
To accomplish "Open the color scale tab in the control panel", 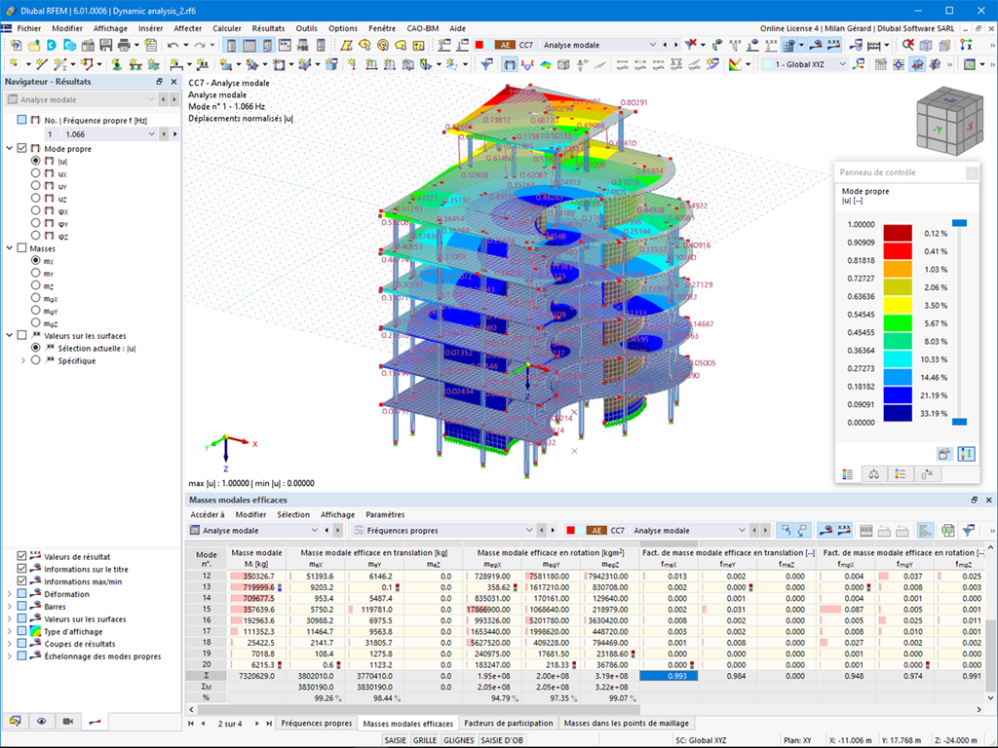I will click(x=847, y=474).
